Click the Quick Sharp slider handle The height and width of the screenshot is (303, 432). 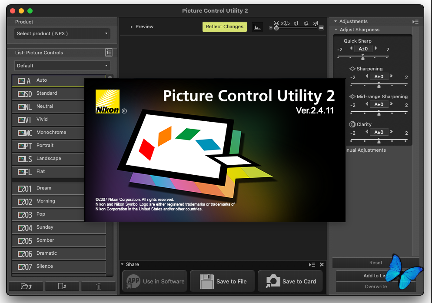(x=363, y=57)
